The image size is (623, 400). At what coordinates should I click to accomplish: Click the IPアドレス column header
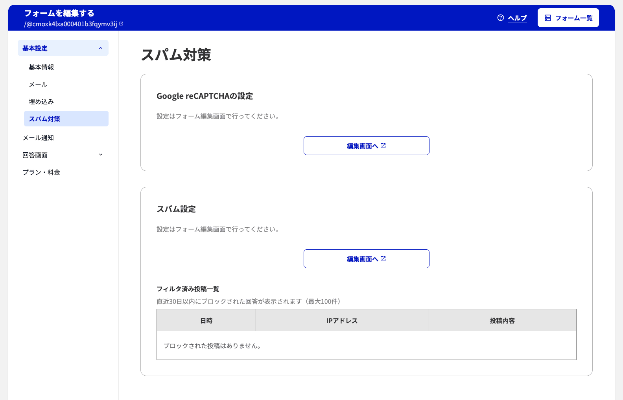(342, 320)
